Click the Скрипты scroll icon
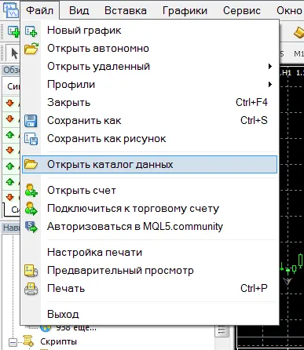This screenshot has width=304, height=350. (28, 341)
